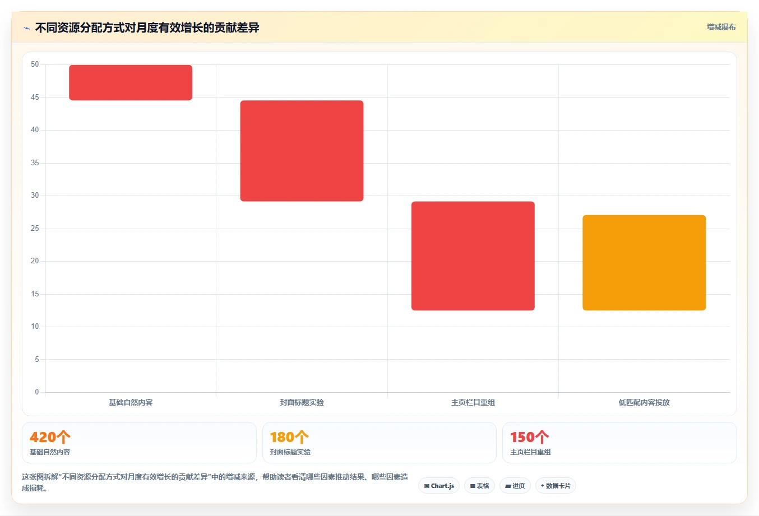Click the red bar for 基础自然内容
The width and height of the screenshot is (759, 516).
(x=131, y=83)
